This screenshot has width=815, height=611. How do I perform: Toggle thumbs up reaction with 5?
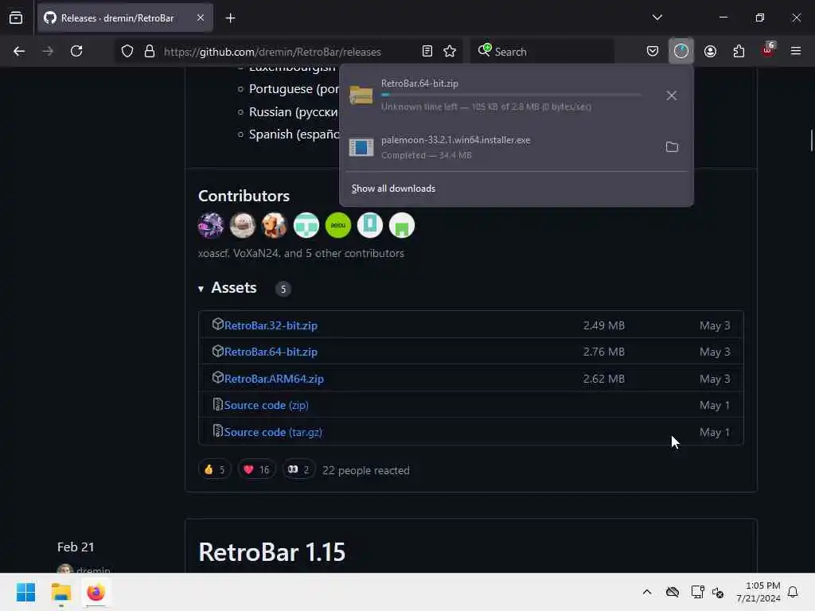point(215,469)
